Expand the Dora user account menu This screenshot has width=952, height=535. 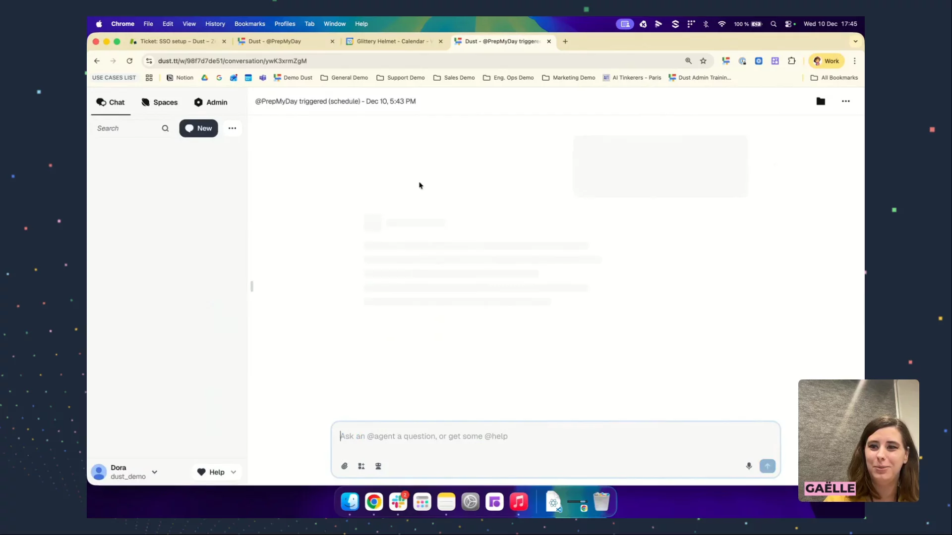coord(155,472)
